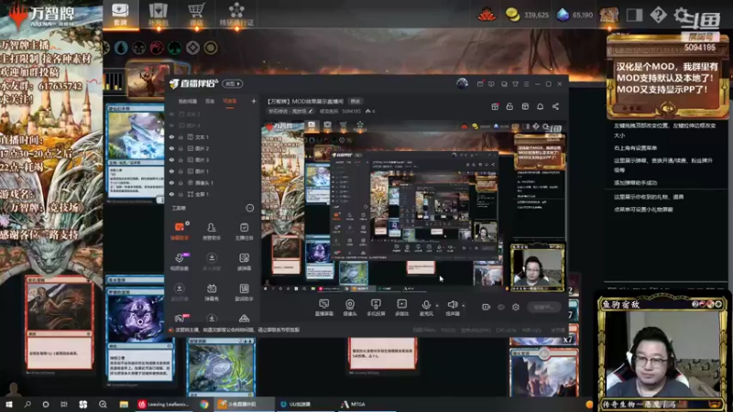Open the treasure chest vault icon
This screenshot has height=412, width=733.
609,15
